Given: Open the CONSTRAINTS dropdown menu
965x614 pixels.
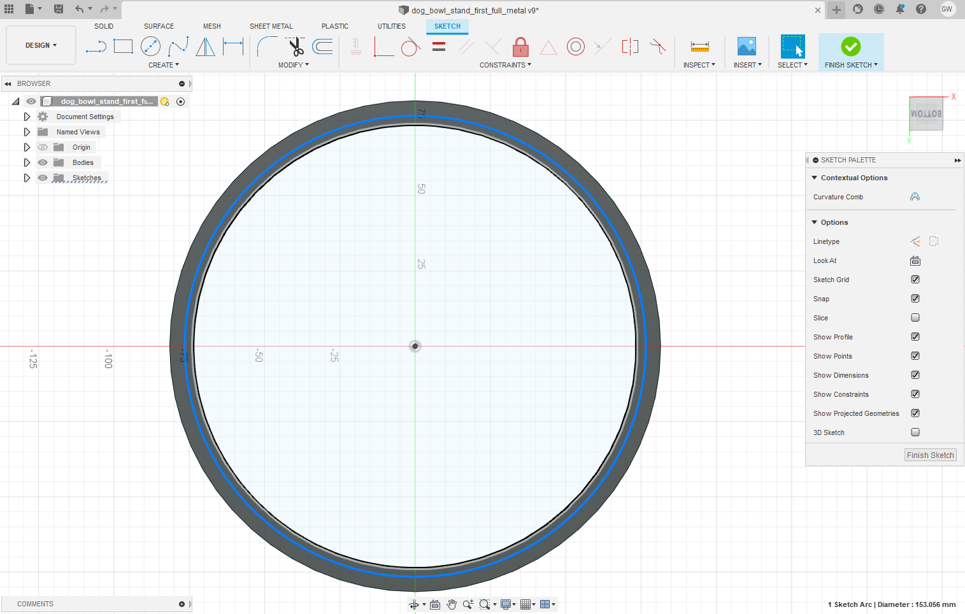Looking at the screenshot, I should [x=505, y=65].
